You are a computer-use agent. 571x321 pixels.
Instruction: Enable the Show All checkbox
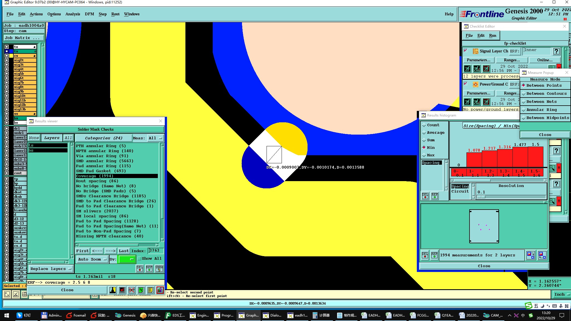[x=139, y=259]
